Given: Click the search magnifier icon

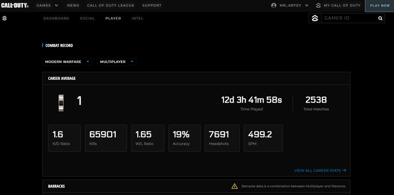Looking at the screenshot, I should point(380,18).
